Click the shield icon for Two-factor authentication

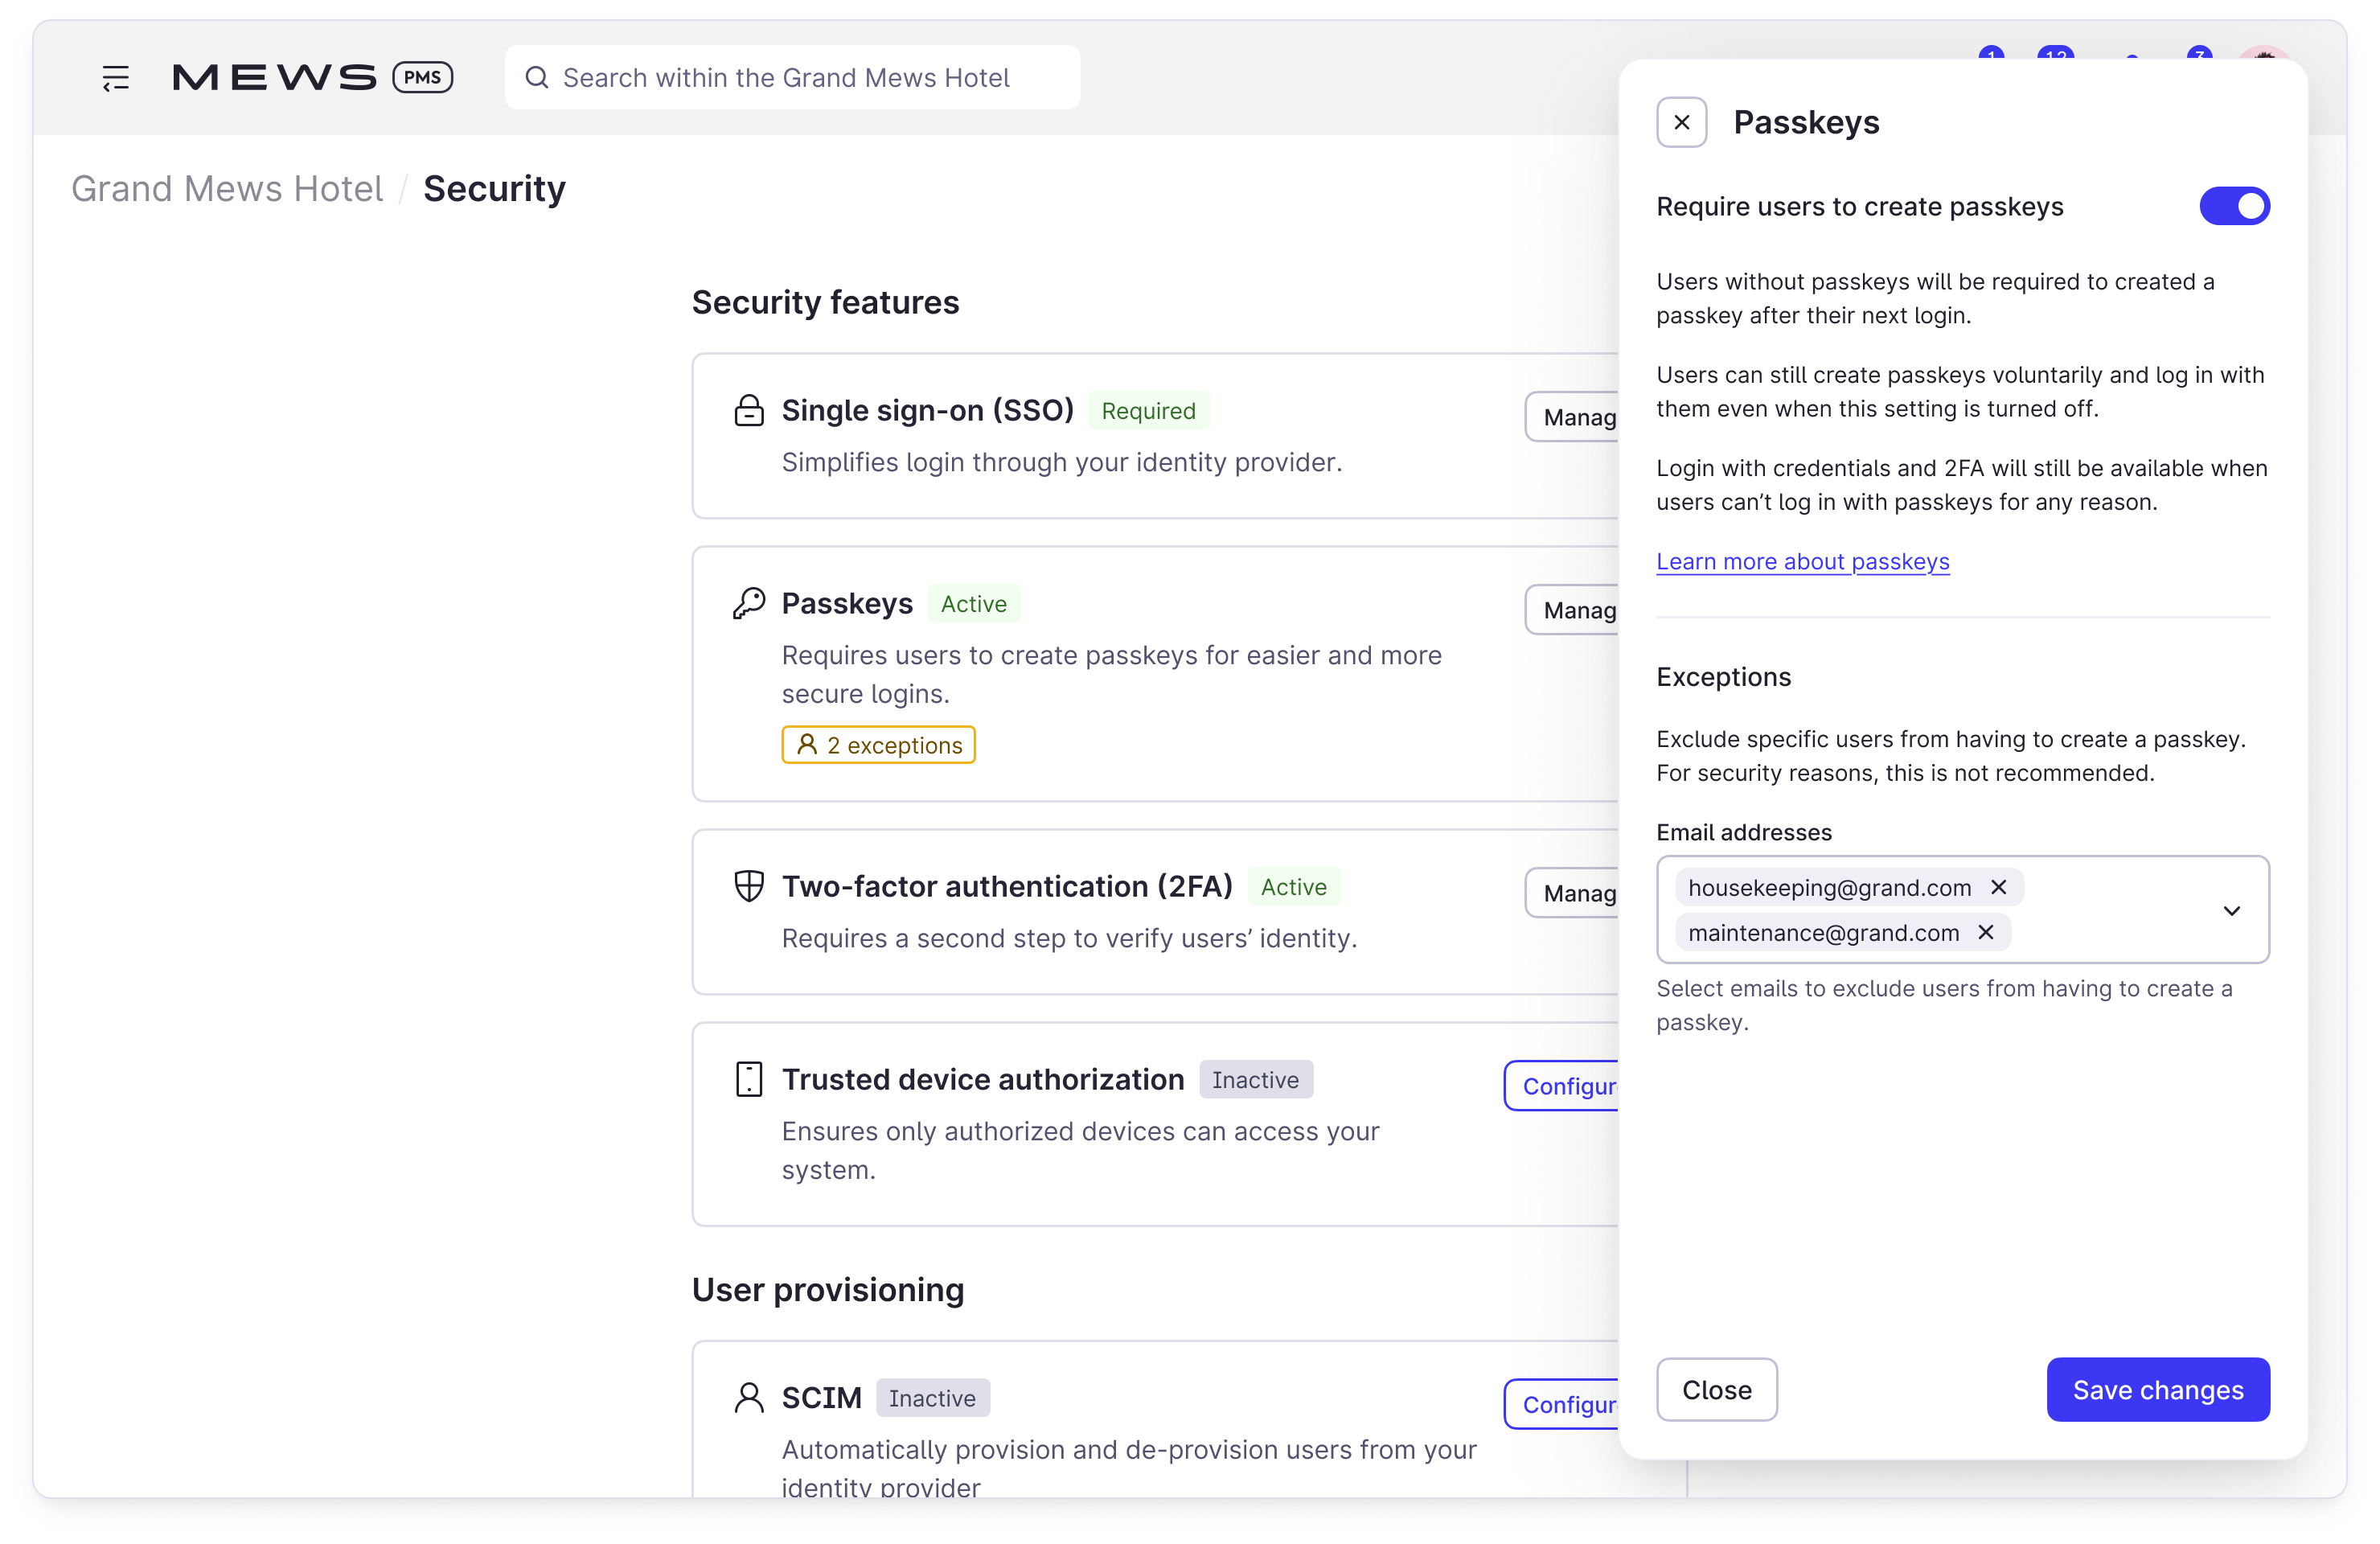(x=749, y=886)
